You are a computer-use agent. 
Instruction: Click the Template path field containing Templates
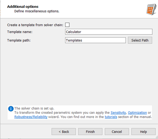click(95, 40)
